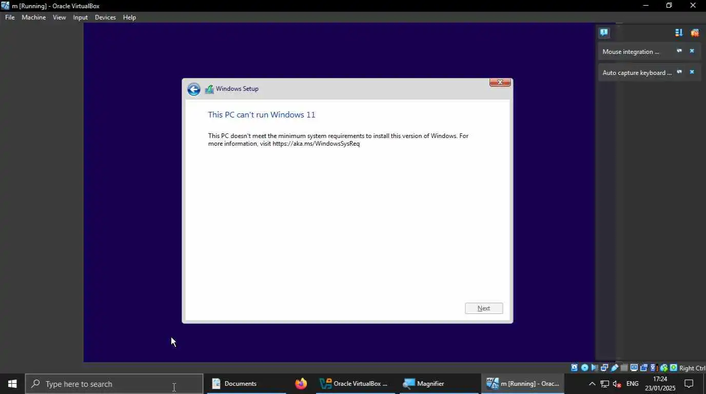Restore down the VirtualBox VM window

tap(669, 6)
